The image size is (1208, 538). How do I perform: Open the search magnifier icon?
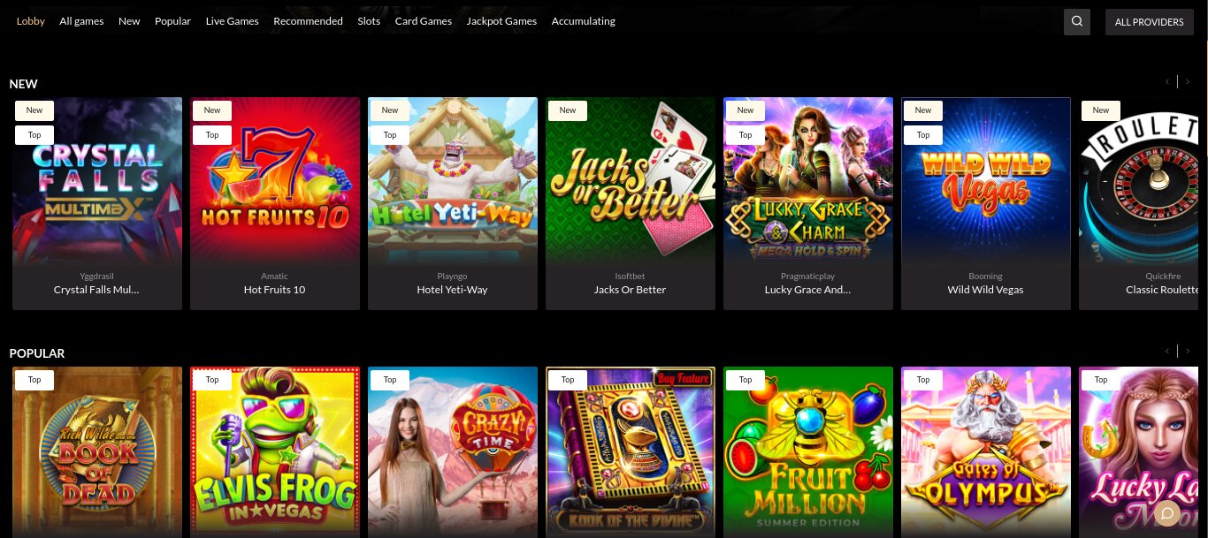[x=1076, y=22]
